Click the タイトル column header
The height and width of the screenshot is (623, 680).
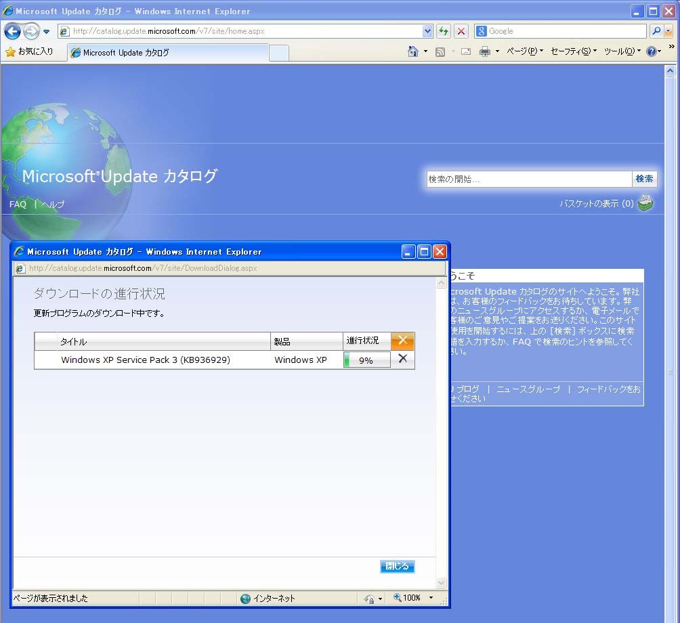click(x=163, y=341)
